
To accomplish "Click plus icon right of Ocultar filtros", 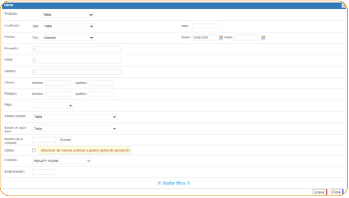I will click(x=189, y=183).
